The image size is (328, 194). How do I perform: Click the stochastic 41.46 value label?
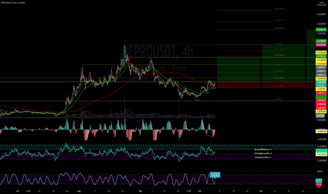[319, 180]
